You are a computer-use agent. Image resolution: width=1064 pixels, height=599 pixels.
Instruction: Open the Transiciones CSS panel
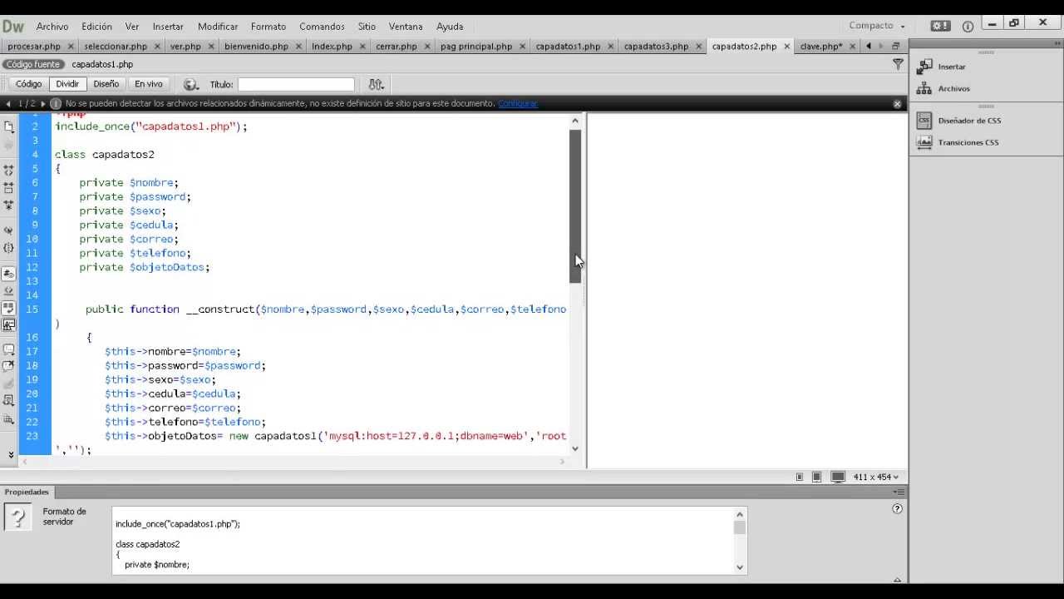[958, 142]
